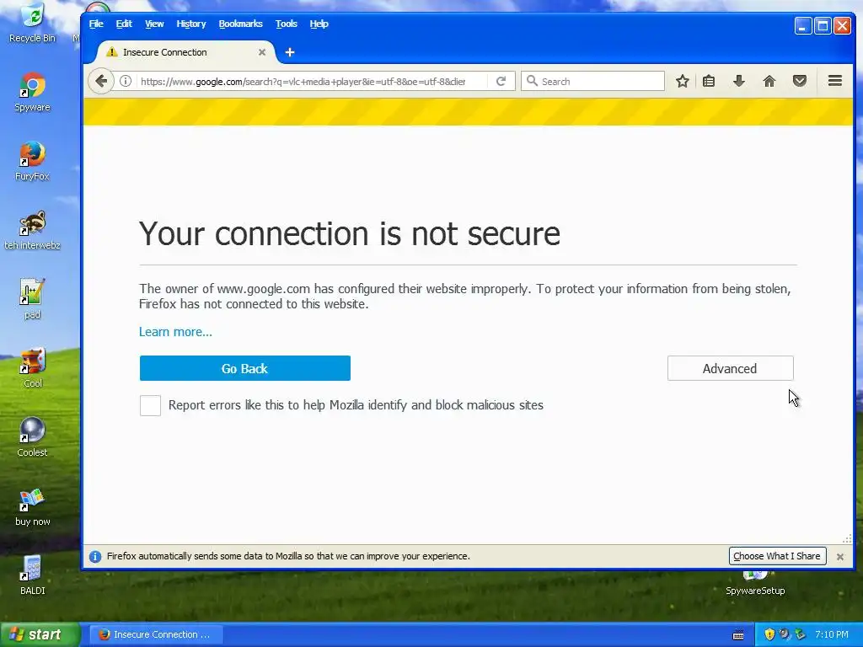The width and height of the screenshot is (863, 647).
Task: Open the History menu
Action: tap(191, 24)
